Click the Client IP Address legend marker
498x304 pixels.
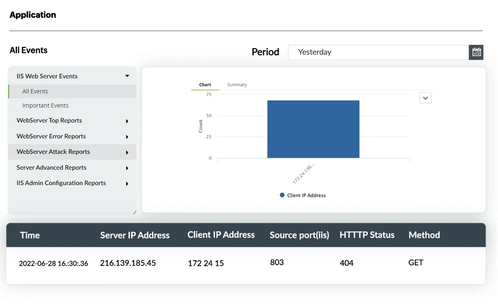(282, 195)
